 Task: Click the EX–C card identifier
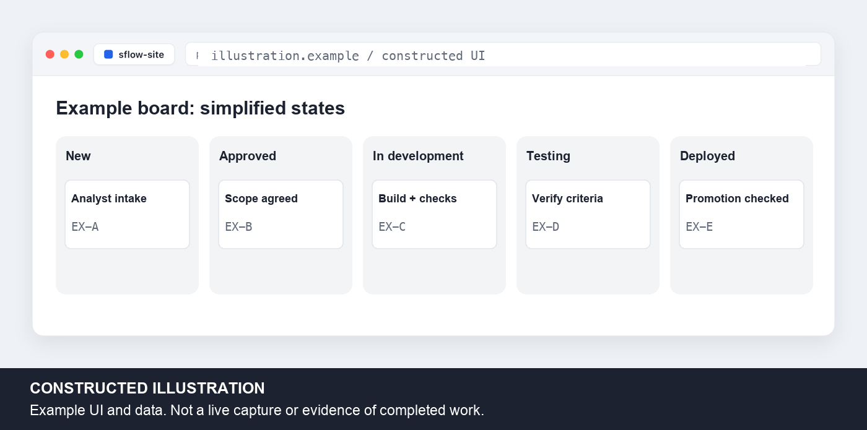tap(392, 226)
